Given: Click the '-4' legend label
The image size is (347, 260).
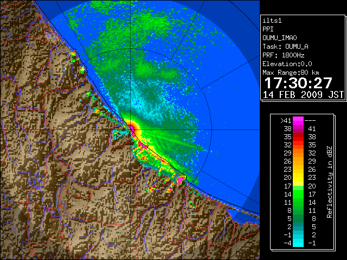Looking at the screenshot, I should tap(287, 243).
